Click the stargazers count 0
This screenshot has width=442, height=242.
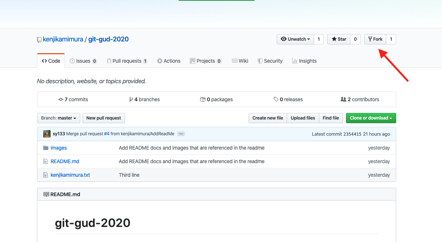355,39
